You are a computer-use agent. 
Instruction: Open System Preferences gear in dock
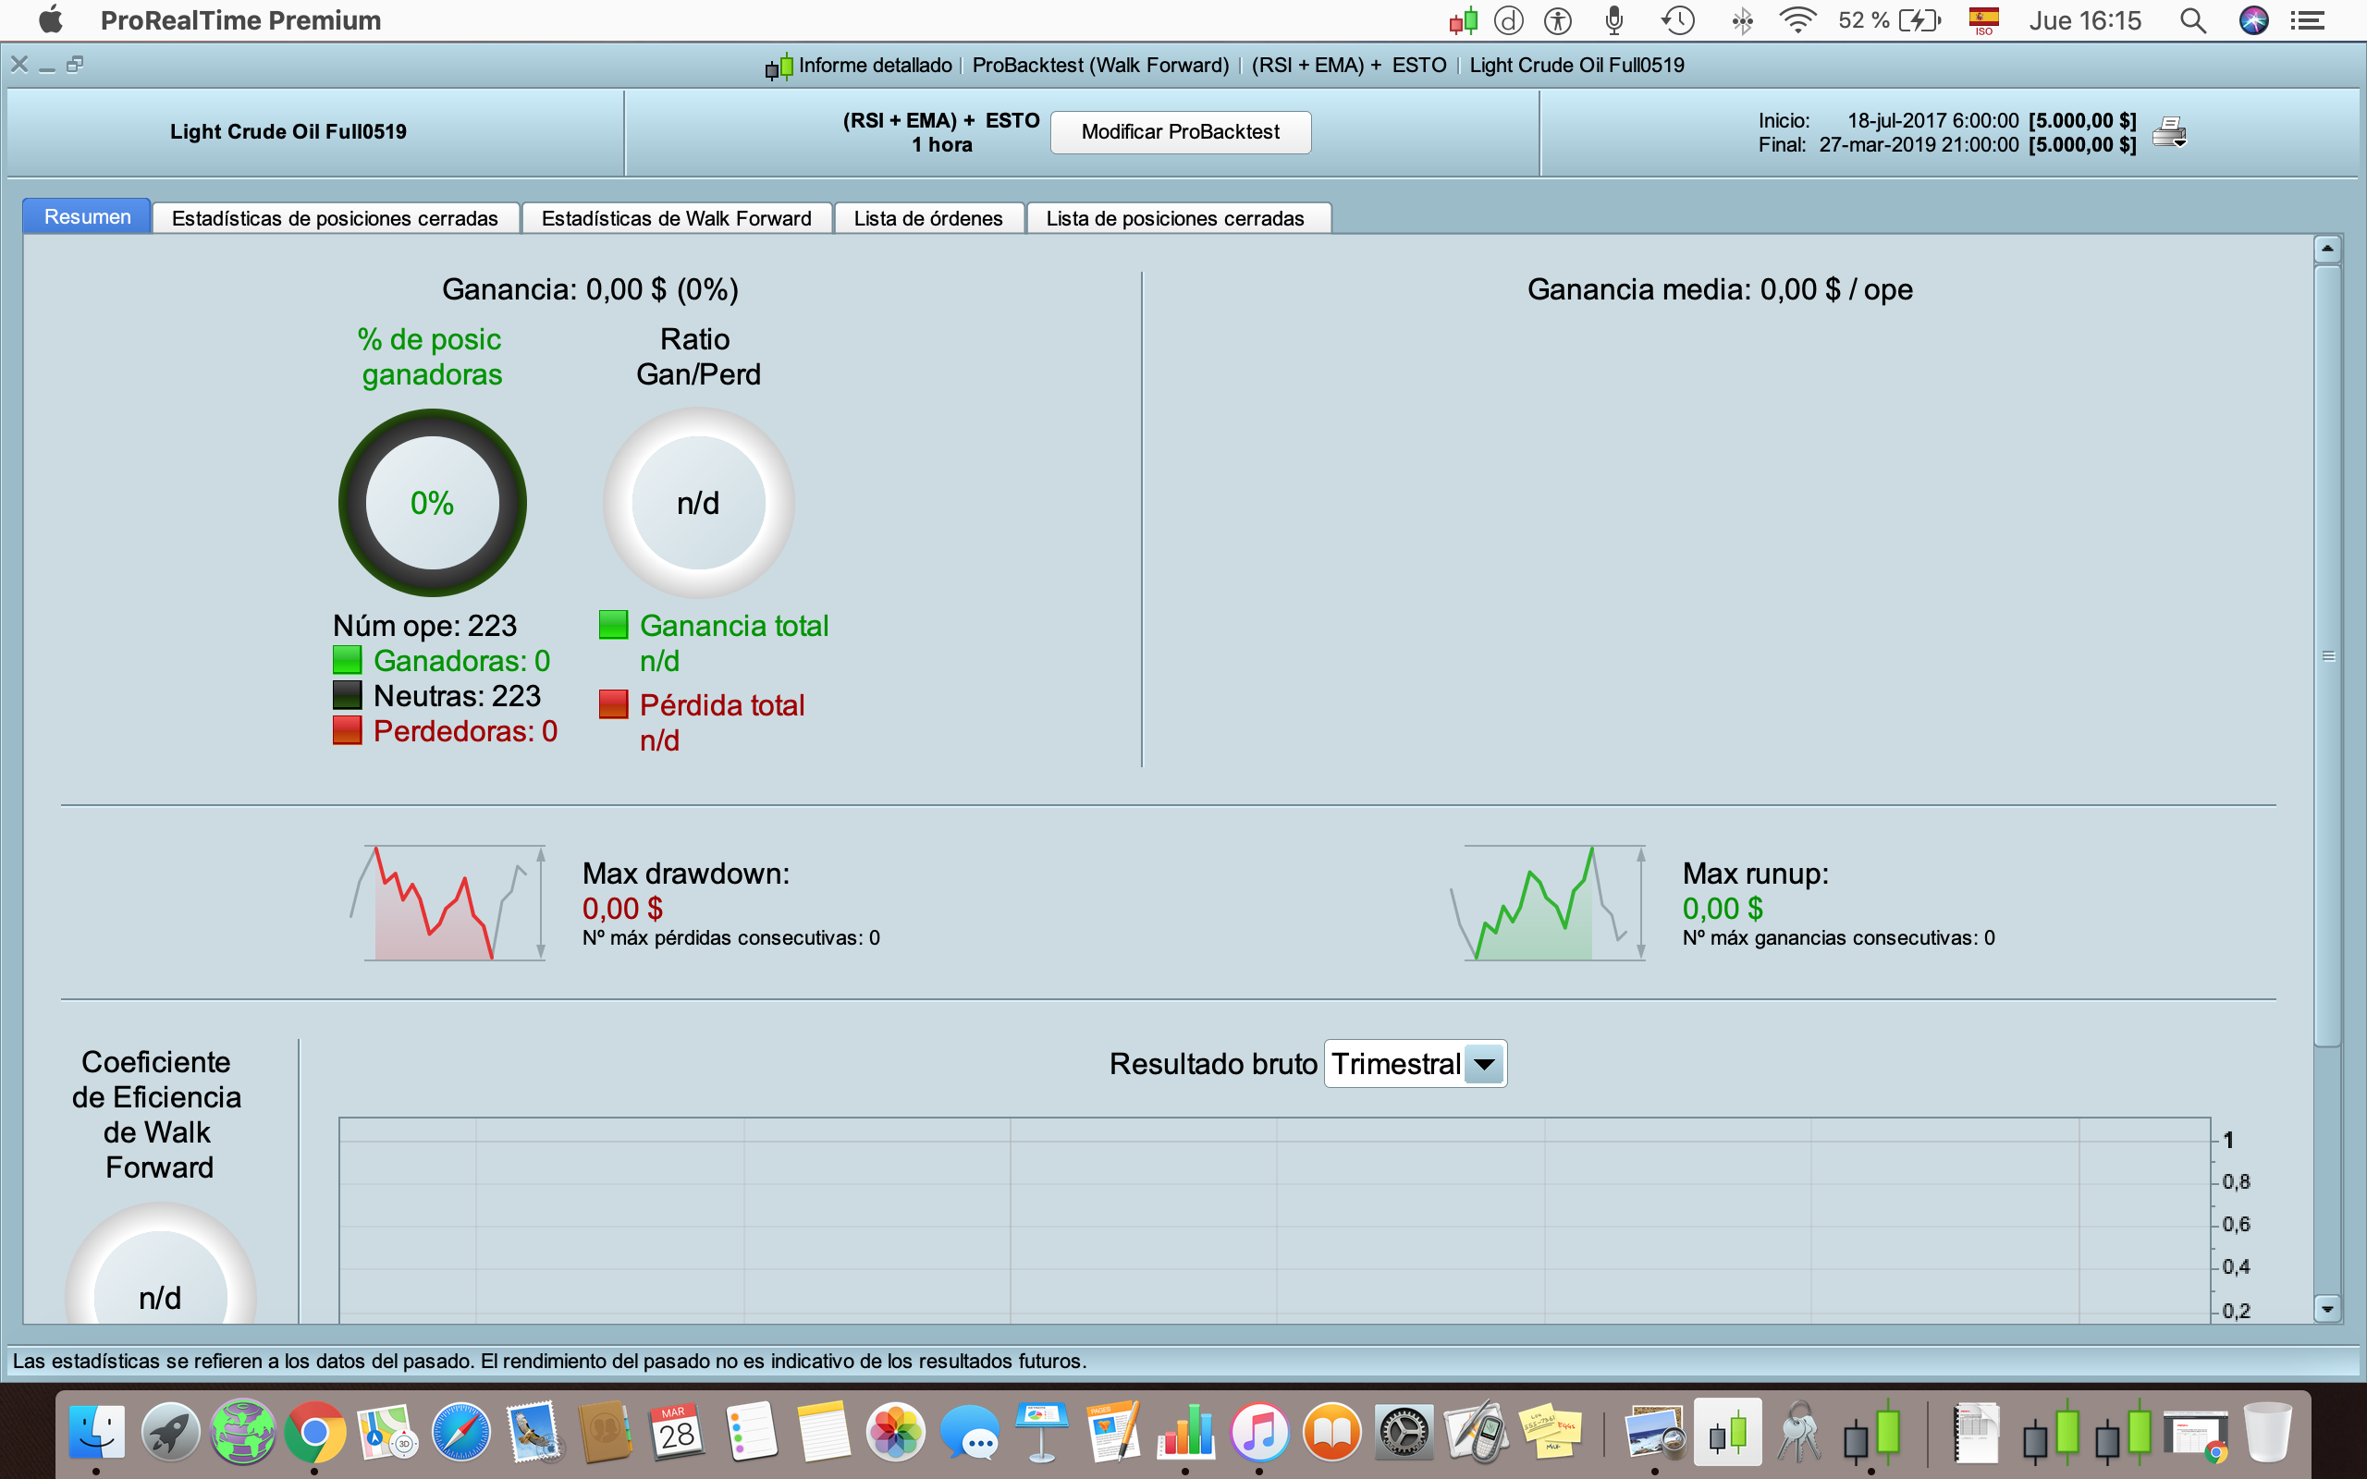1404,1433
